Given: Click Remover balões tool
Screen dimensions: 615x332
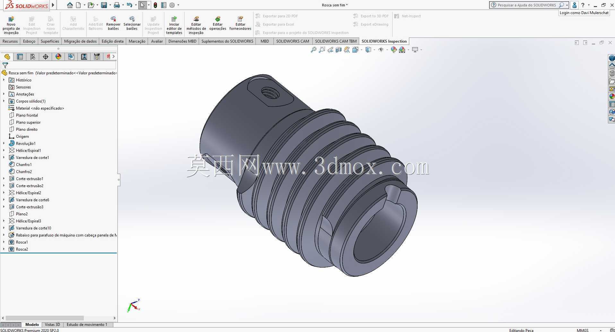Looking at the screenshot, I should click(x=113, y=24).
